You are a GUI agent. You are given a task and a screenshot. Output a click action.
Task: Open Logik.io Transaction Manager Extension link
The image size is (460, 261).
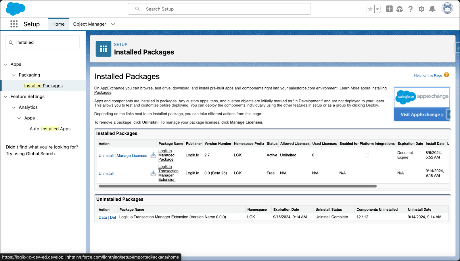[168, 173]
